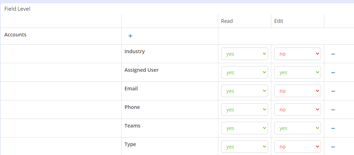Remove the Email field row
This screenshot has height=155, width=354.
point(333,91)
